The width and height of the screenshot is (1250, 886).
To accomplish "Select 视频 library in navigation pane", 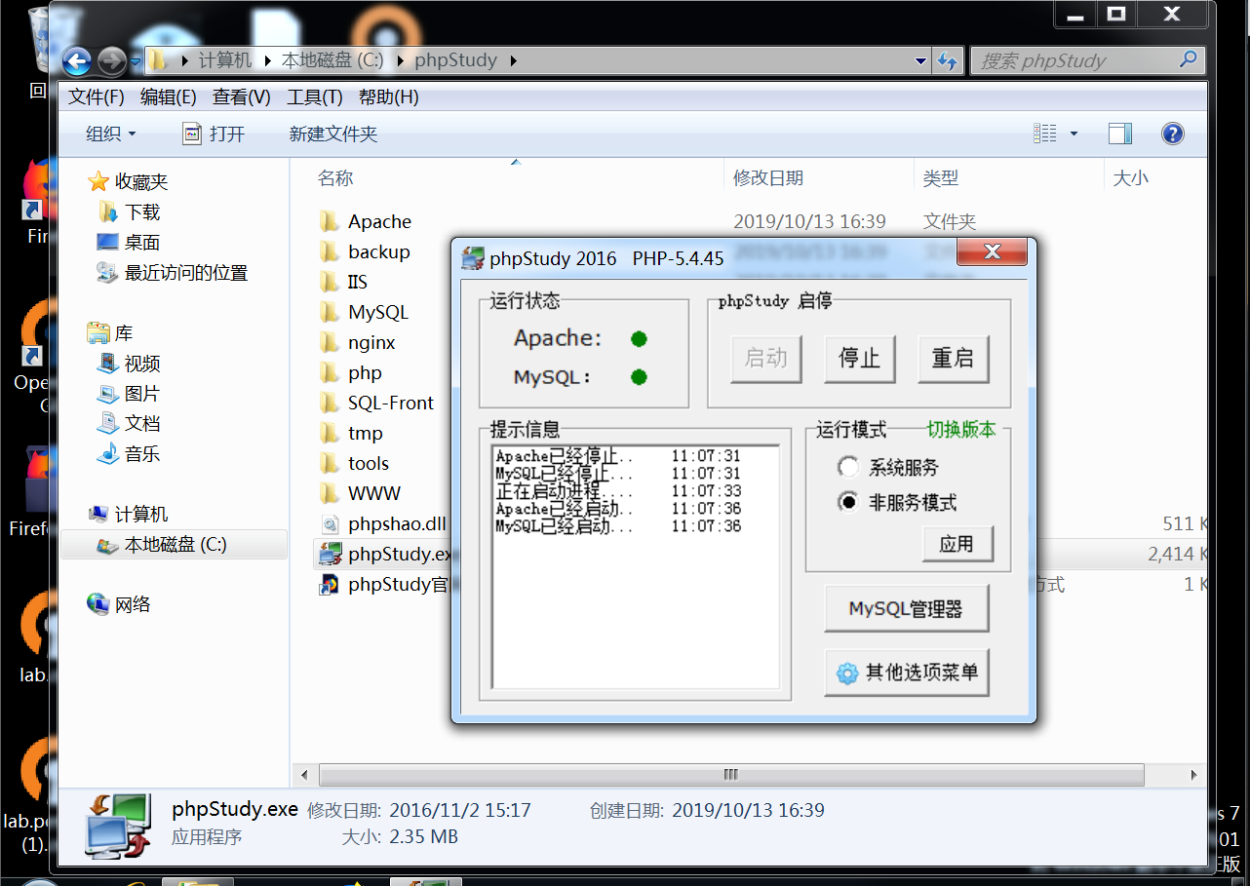I will pyautogui.click(x=141, y=364).
